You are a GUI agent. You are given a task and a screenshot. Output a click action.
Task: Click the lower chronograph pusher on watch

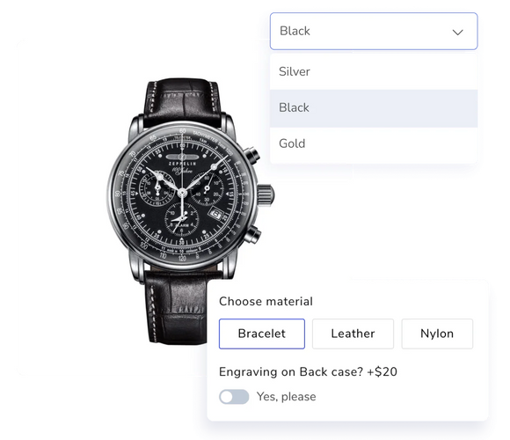click(252, 235)
